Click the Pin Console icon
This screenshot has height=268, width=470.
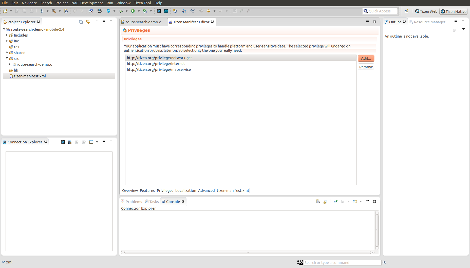pyautogui.click(x=335, y=202)
